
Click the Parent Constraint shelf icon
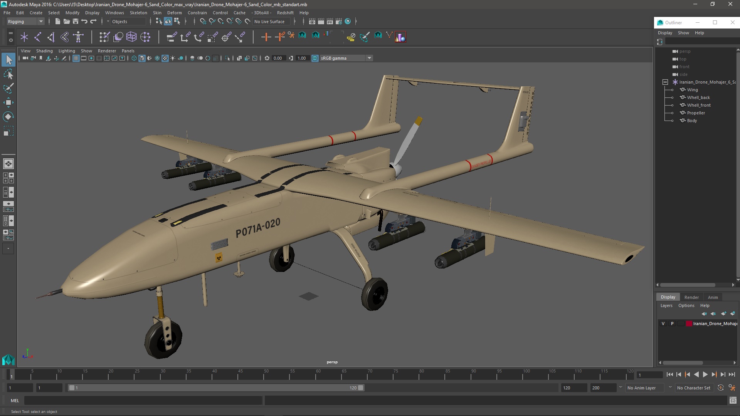tap(172, 37)
